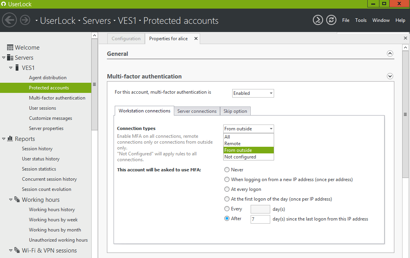Screen dimensions: 410x258
Task: Click the refresh circular arrows icon
Action: [331, 20]
